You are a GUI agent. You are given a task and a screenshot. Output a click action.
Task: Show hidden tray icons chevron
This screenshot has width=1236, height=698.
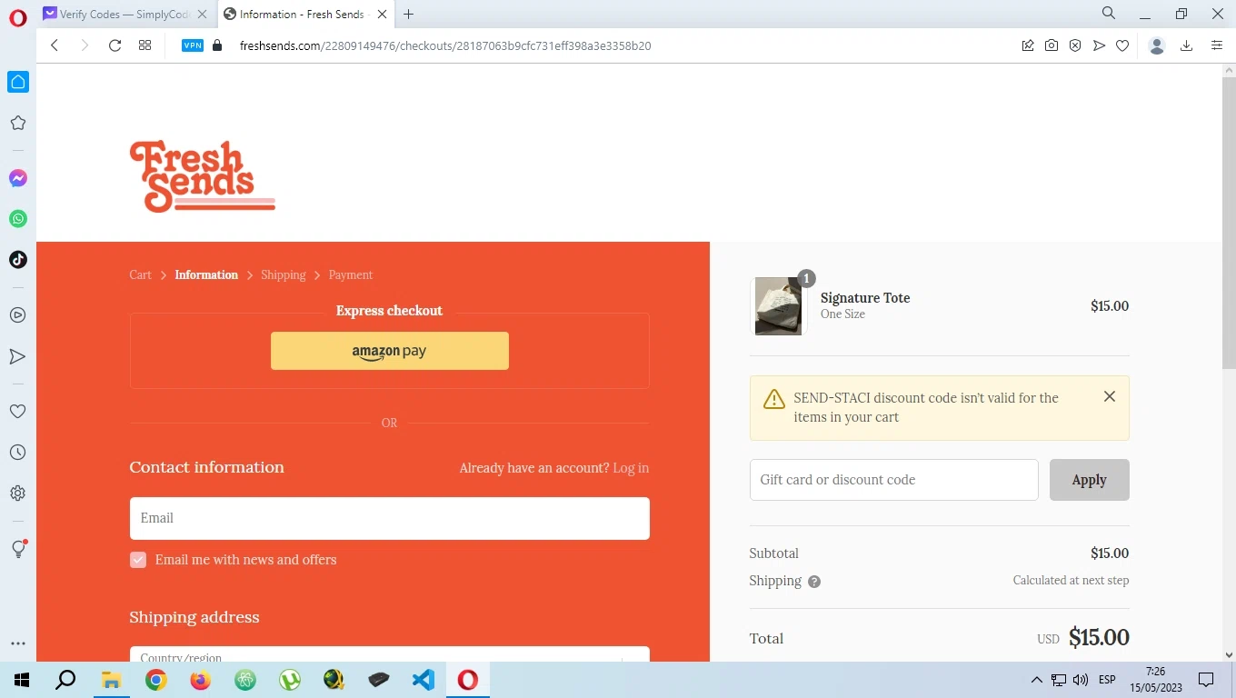[1037, 680]
